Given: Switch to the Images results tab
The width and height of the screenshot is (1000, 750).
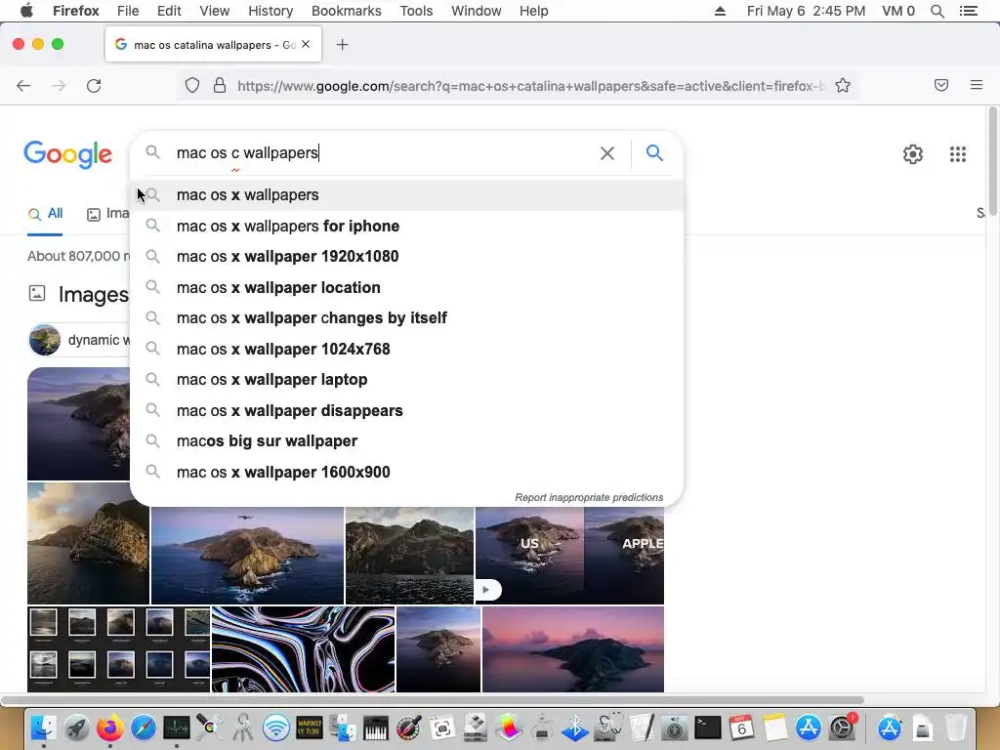Looking at the screenshot, I should [x=107, y=214].
